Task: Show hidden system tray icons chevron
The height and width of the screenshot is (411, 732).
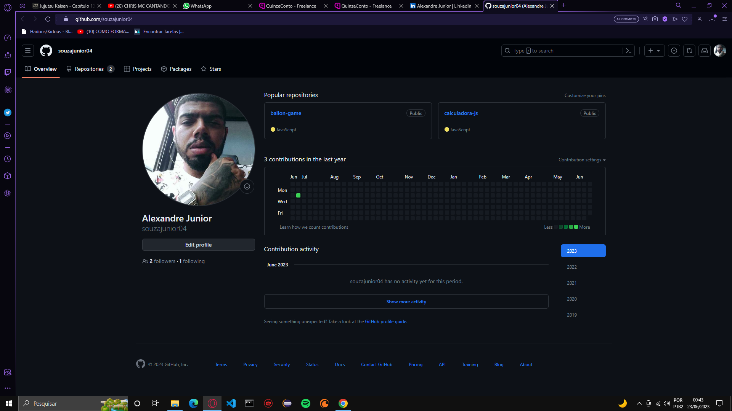Action: click(x=639, y=403)
